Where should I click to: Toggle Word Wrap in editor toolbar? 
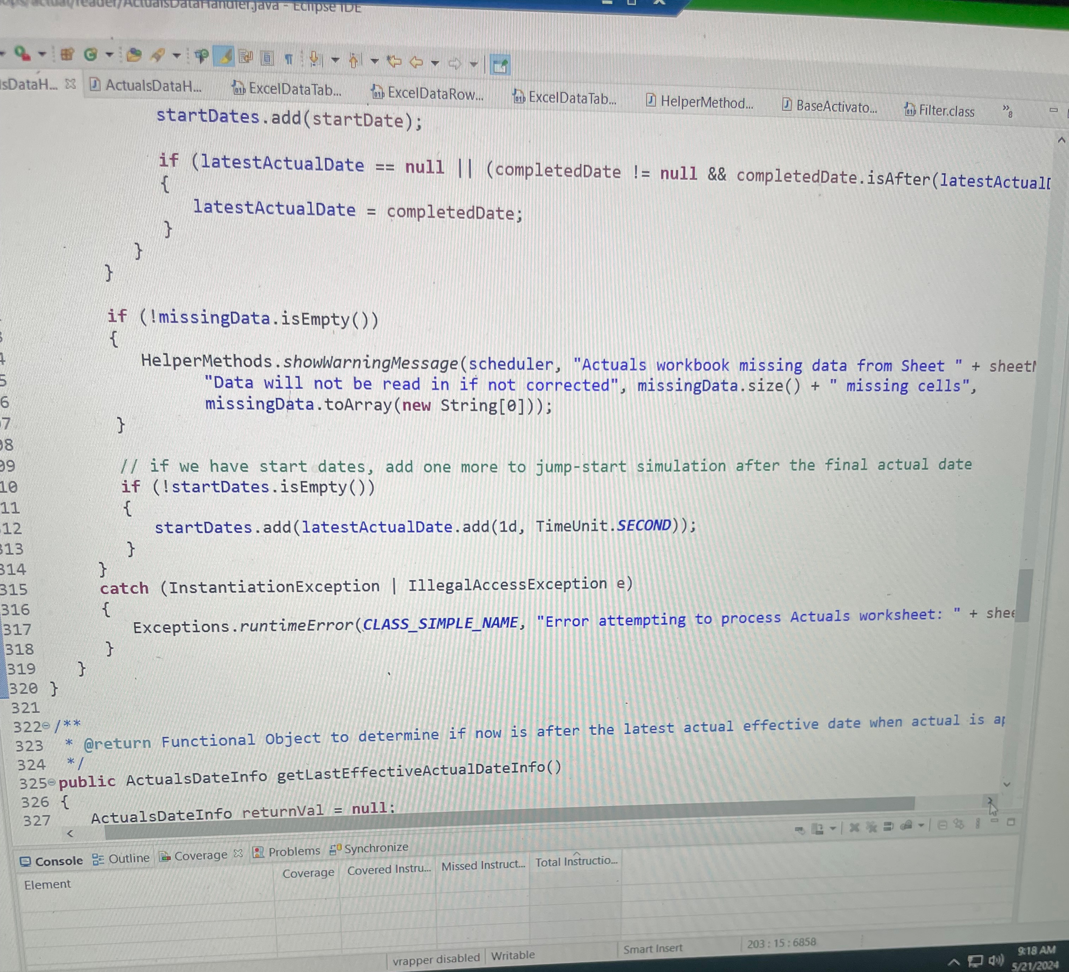pos(246,57)
